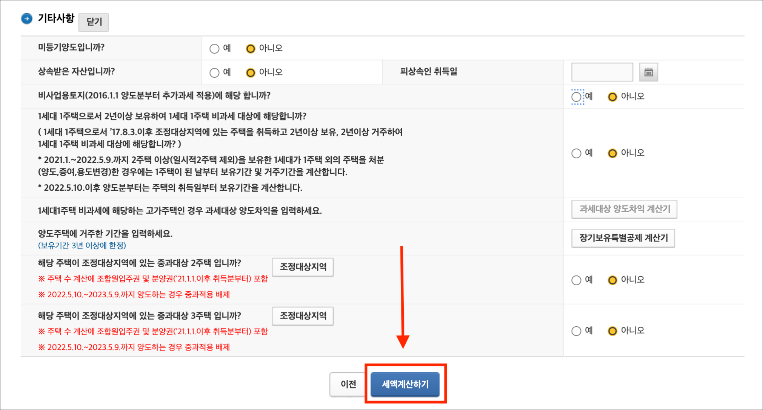Screen dimensions: 763x410
Task: Click 조정대상지역 next to 2주택 question
Action: [303, 267]
